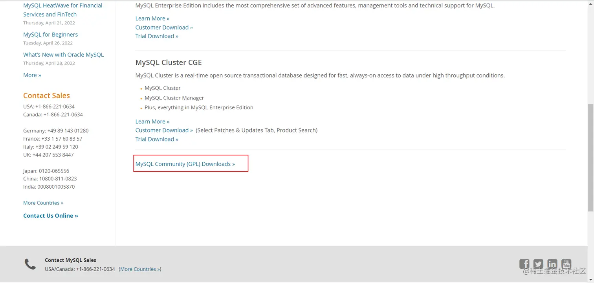Click footer (More Countries ») link

pos(140,269)
